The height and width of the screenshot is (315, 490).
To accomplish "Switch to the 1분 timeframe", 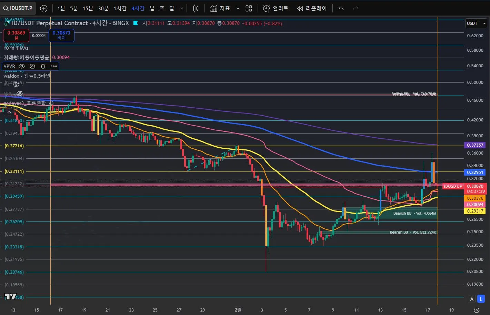I will pyautogui.click(x=61, y=8).
